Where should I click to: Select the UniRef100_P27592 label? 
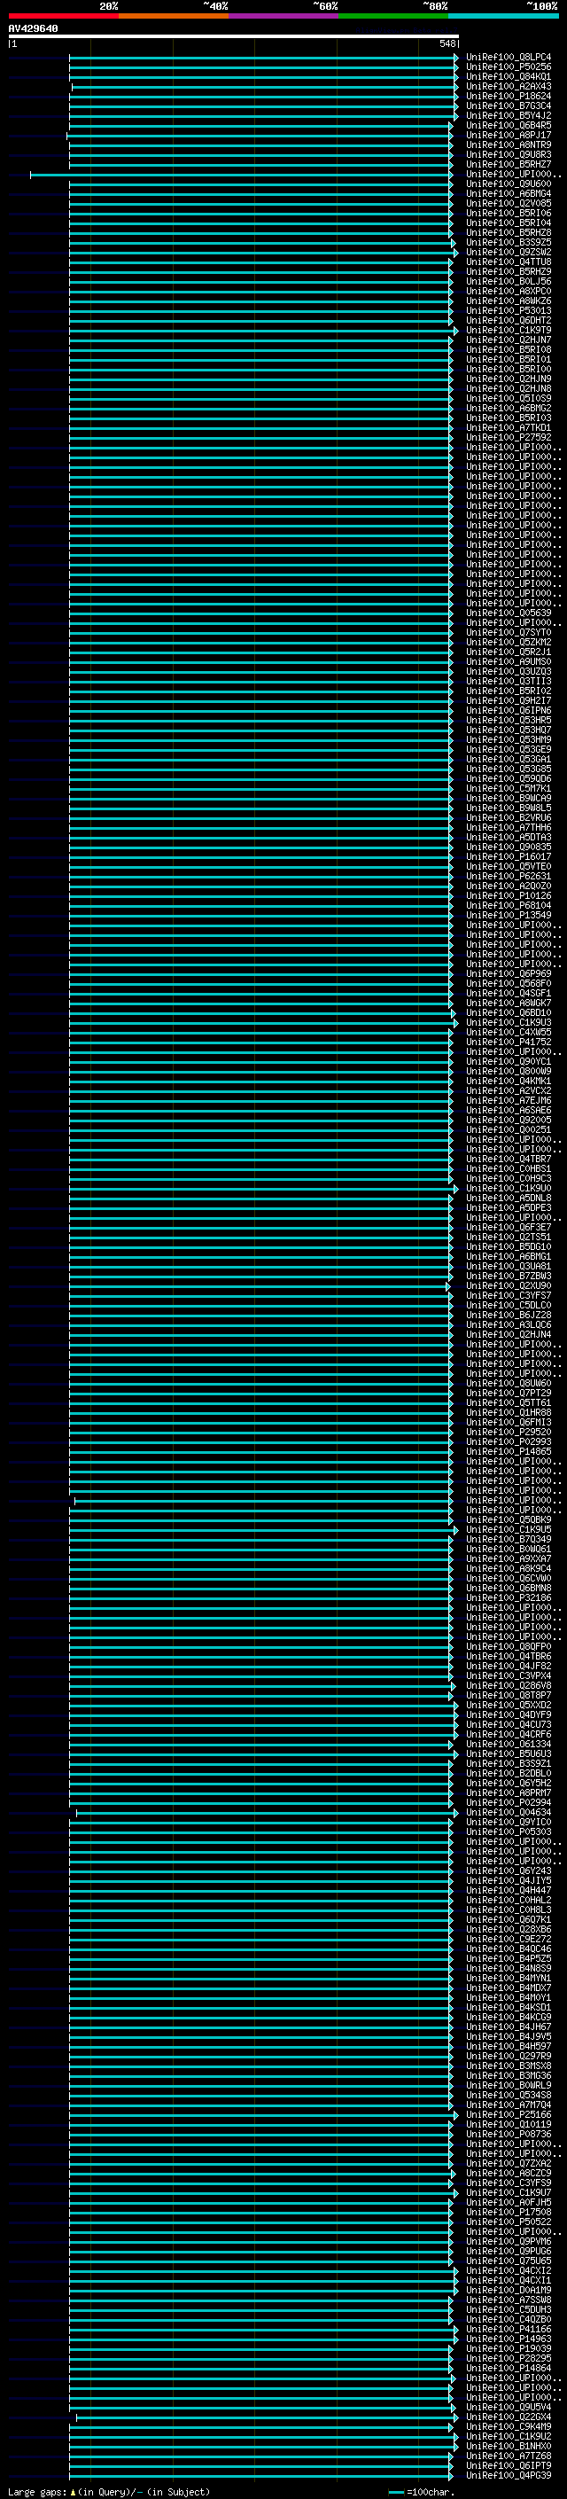[508, 438]
